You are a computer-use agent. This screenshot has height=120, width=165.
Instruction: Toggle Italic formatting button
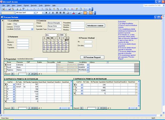click(50, 13)
